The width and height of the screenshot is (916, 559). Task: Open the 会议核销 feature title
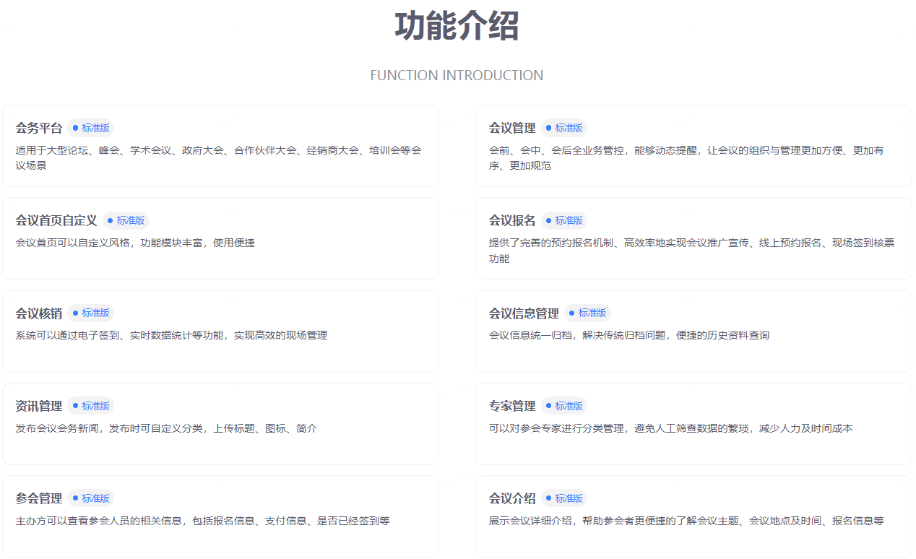point(39,313)
